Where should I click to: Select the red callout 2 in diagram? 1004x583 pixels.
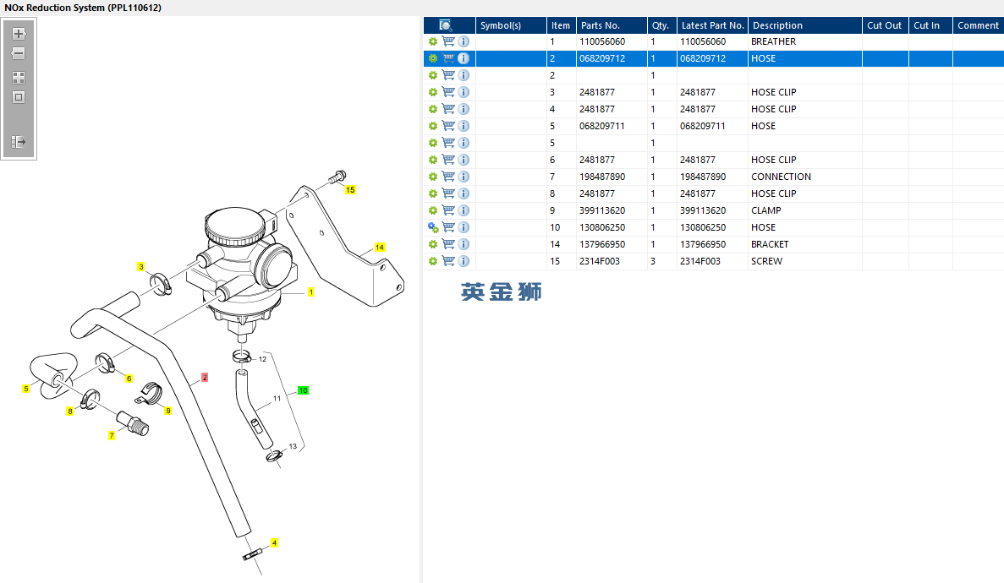(x=204, y=377)
